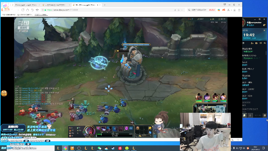
Task: Click the douyu.com address bar URL
Action: click(x=62, y=10)
